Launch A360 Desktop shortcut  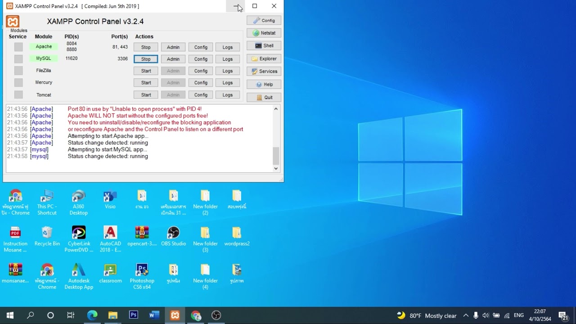click(x=78, y=202)
